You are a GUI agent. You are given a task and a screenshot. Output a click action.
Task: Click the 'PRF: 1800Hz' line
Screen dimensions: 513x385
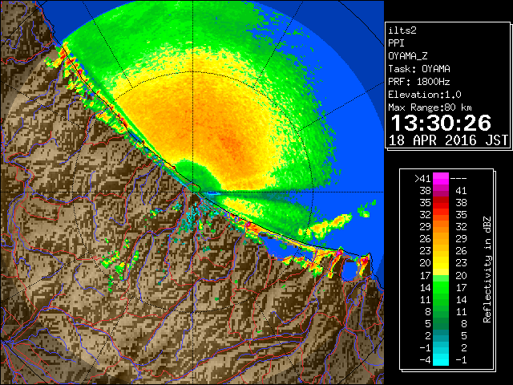coord(419,82)
